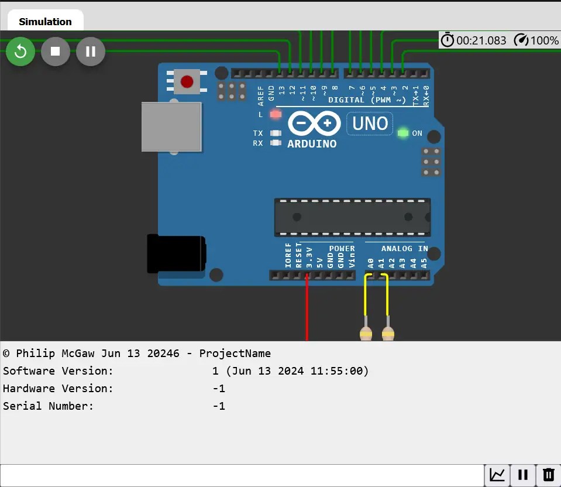
Task: Click the RX LED indicator
Action: 276,143
